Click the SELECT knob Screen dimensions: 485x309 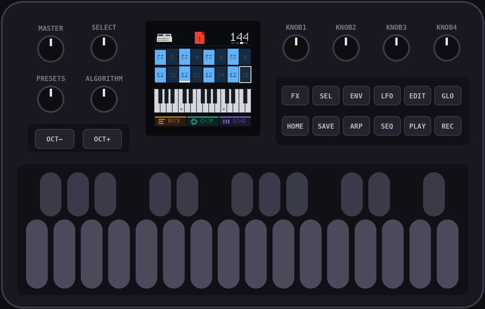click(x=104, y=48)
